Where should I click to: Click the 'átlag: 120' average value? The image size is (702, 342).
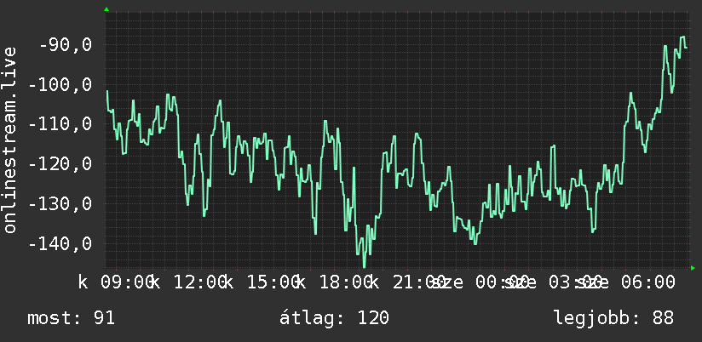pos(334,318)
